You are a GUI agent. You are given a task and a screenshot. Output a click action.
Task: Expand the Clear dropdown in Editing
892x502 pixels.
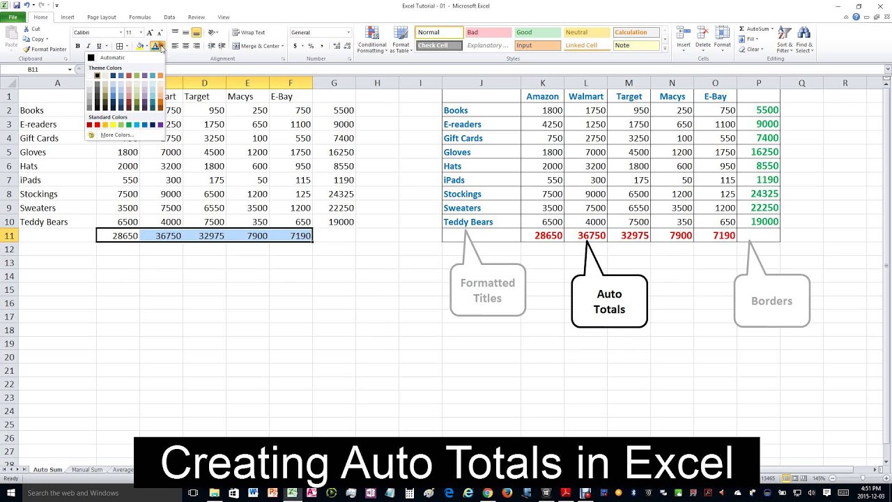[764, 50]
